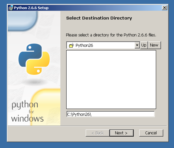
Task: Click inside the empty directory list box
Action: 111,79
